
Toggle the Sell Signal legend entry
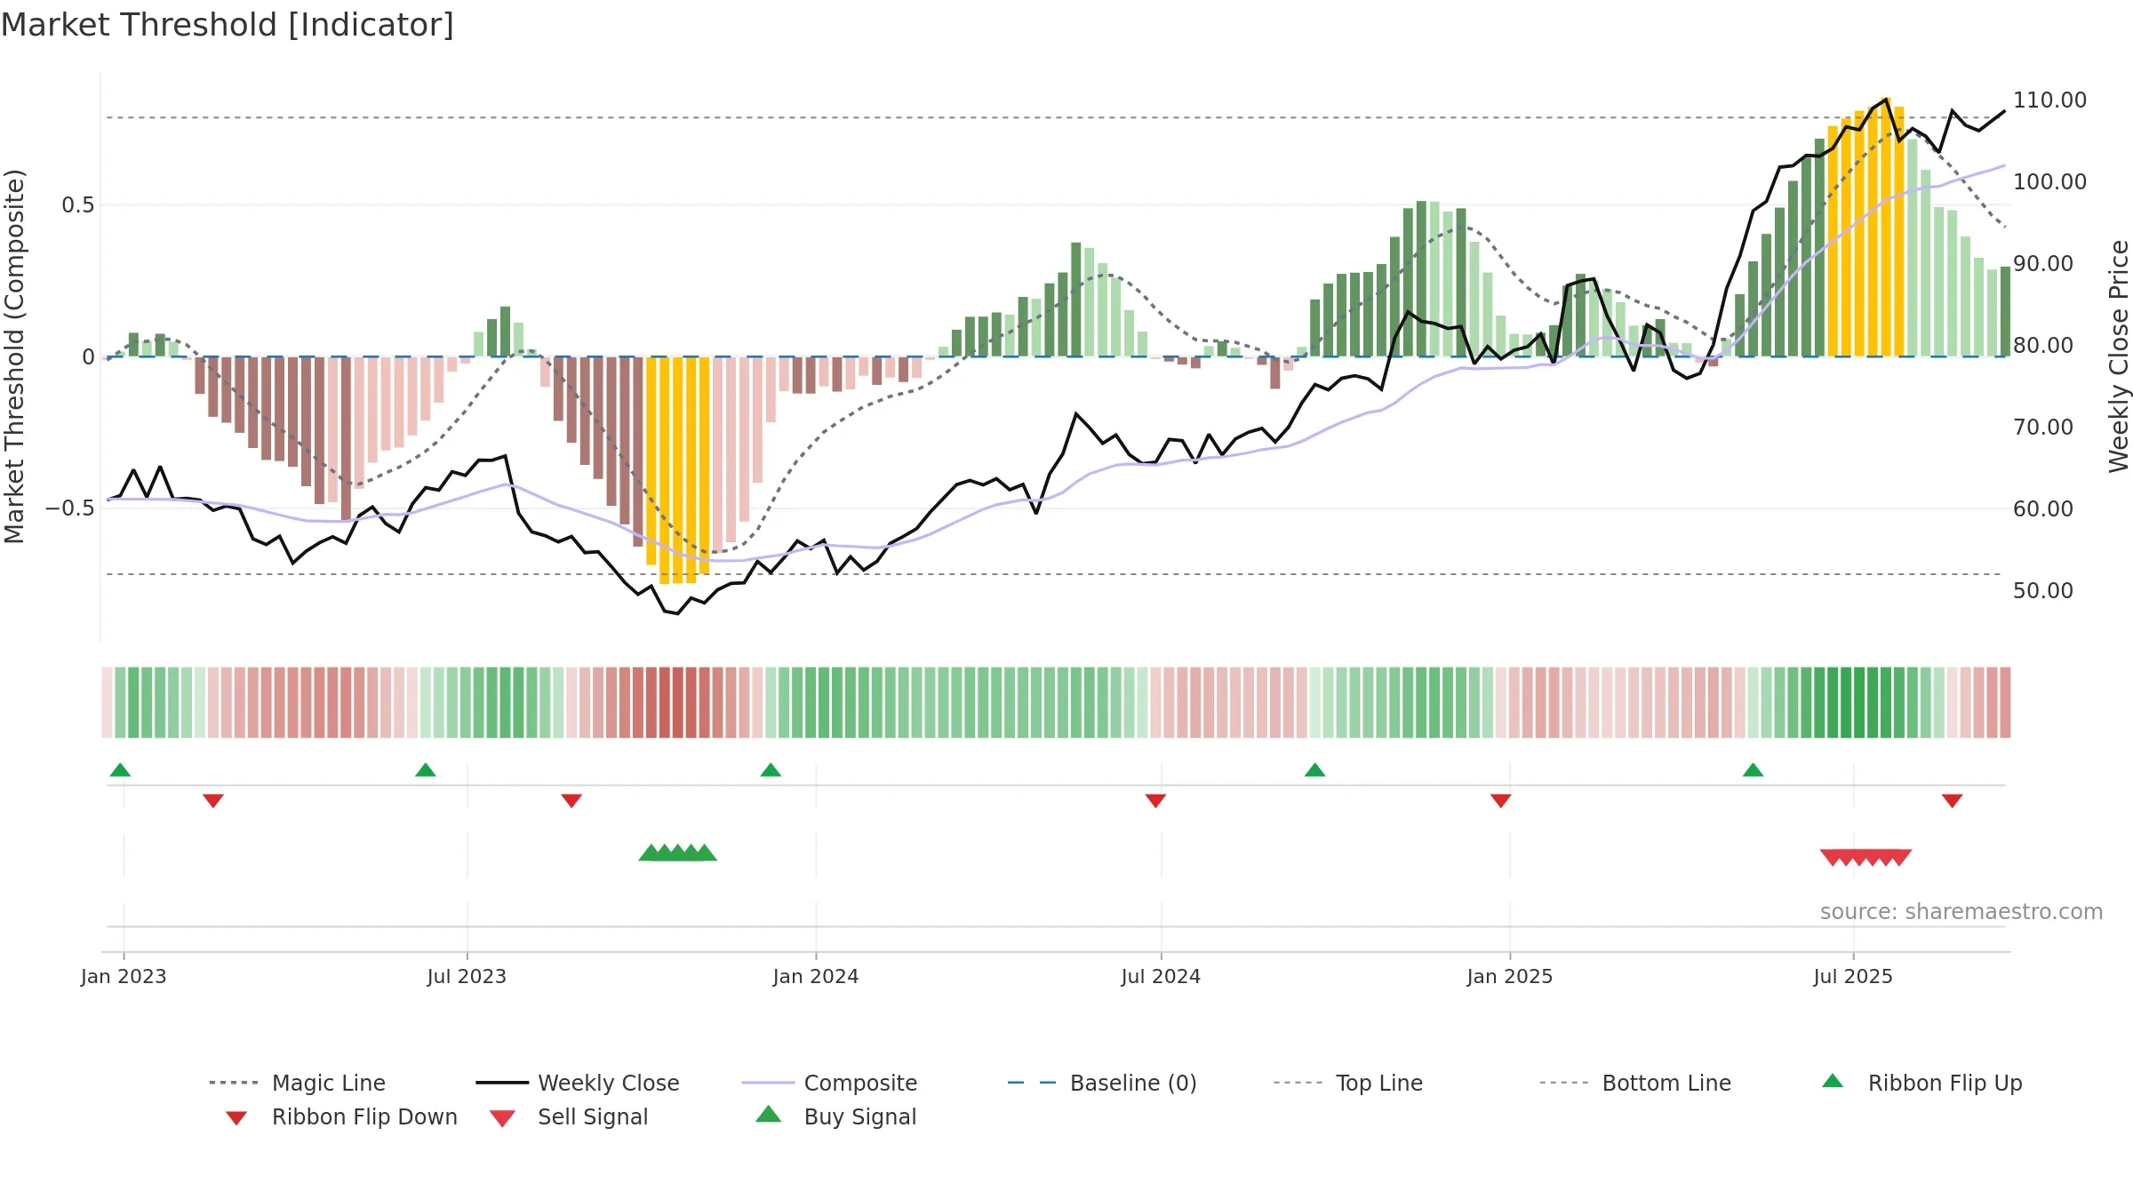pyautogui.click(x=569, y=1116)
